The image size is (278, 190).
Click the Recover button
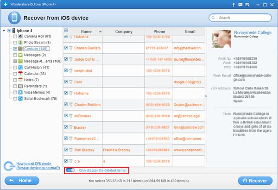pos(255,181)
